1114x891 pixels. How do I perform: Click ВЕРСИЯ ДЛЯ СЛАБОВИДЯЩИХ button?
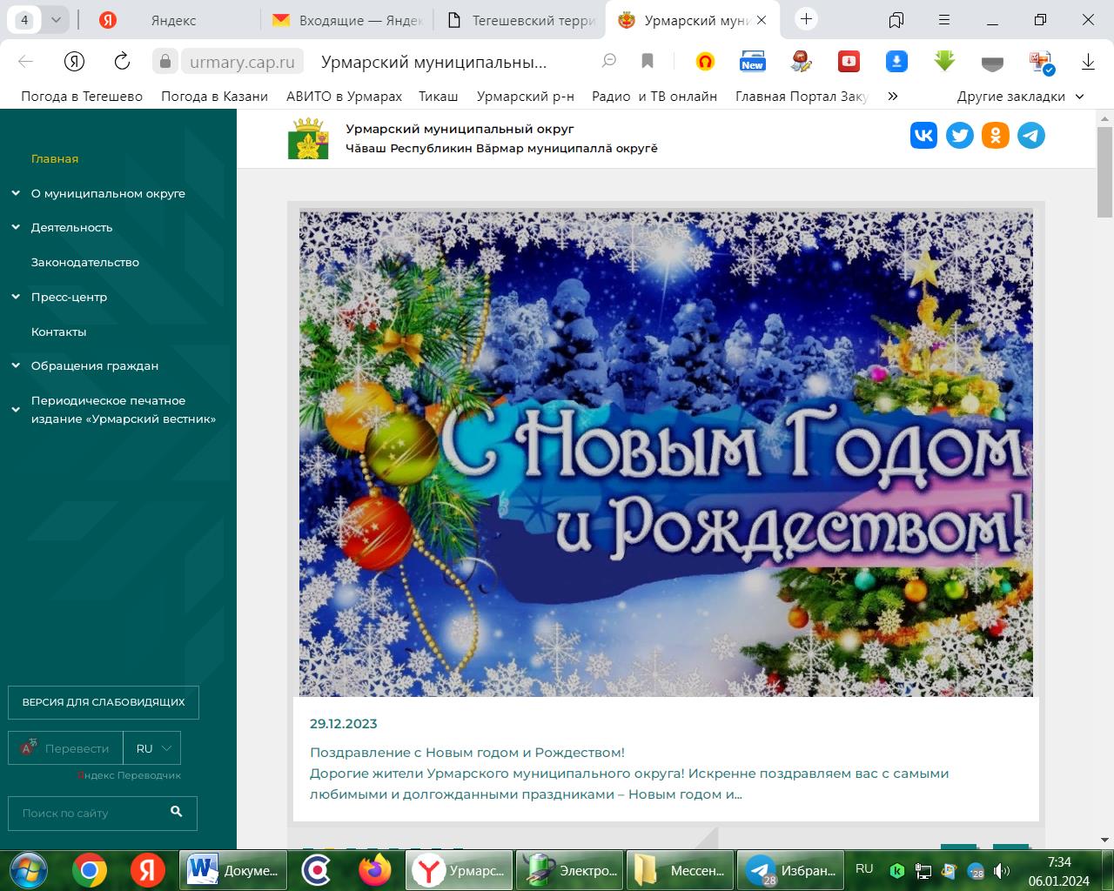[104, 702]
